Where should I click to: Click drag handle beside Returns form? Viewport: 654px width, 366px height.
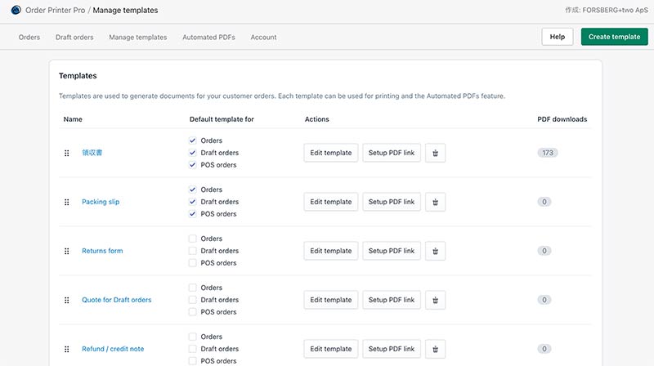[x=67, y=251]
